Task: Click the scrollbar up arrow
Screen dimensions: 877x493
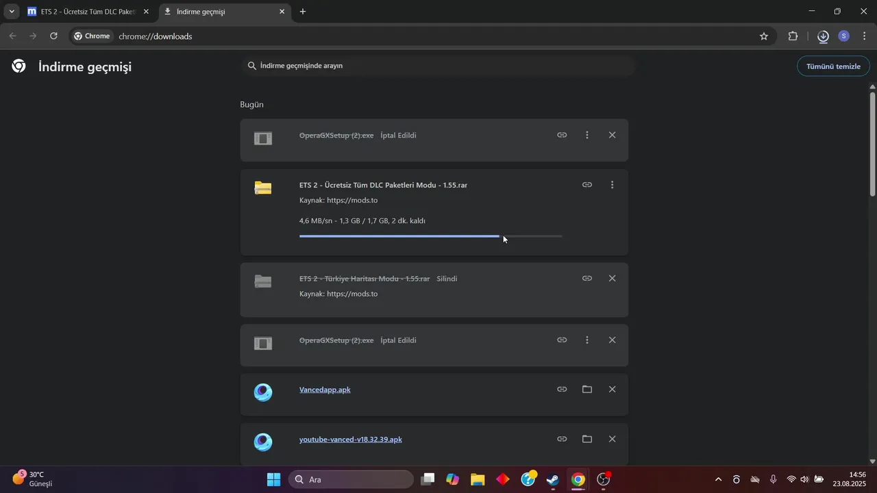Action: click(x=872, y=86)
